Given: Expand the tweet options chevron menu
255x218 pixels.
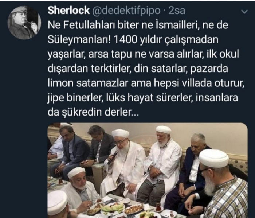Looking at the screenshot, I should (245, 12).
